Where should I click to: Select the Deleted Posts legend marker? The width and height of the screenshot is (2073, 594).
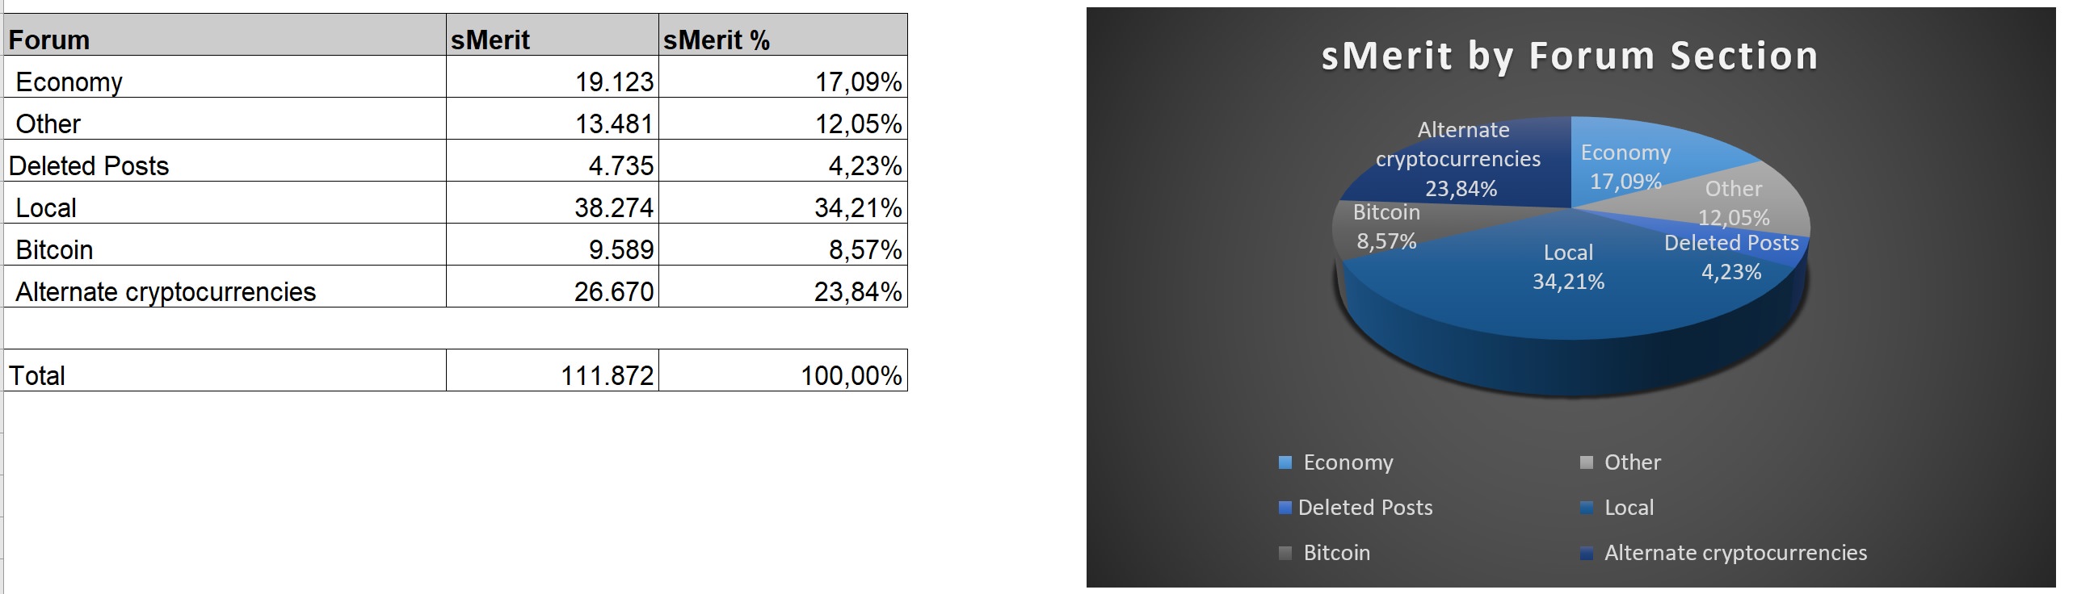[1285, 508]
